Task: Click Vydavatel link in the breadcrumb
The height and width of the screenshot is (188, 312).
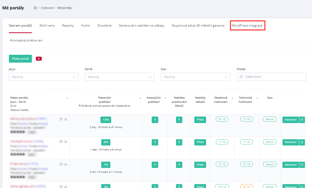Action: (x=47, y=8)
